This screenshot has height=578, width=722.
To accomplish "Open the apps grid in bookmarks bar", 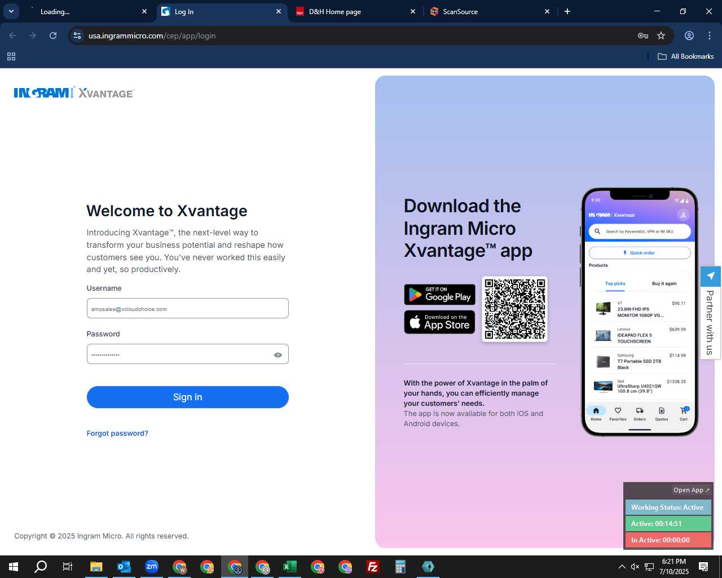I will pos(11,56).
